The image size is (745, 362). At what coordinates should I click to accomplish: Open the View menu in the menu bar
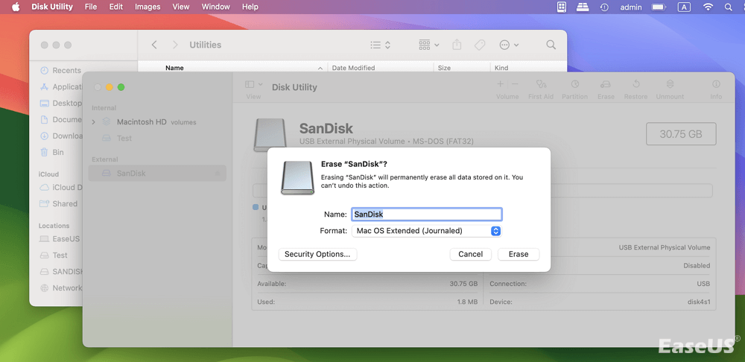180,7
